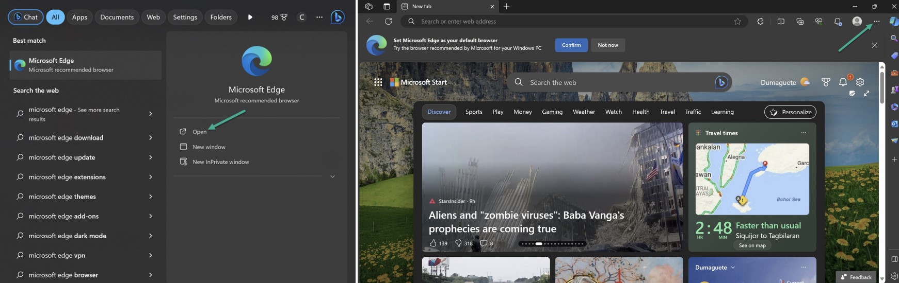Choose the Settings search filter
This screenshot has width=899, height=283.
[x=185, y=17]
